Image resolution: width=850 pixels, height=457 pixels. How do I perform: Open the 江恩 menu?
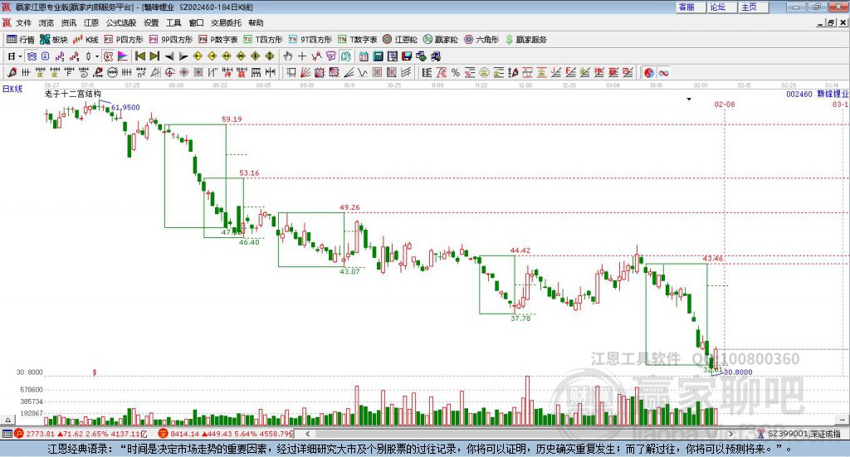click(x=91, y=22)
